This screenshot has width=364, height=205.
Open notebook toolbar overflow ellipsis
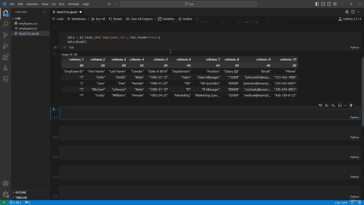[x=197, y=19]
